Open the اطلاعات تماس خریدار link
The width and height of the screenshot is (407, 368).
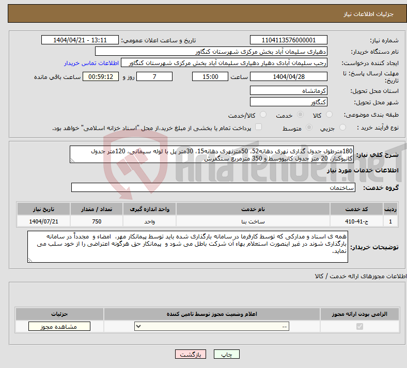coord(91,63)
